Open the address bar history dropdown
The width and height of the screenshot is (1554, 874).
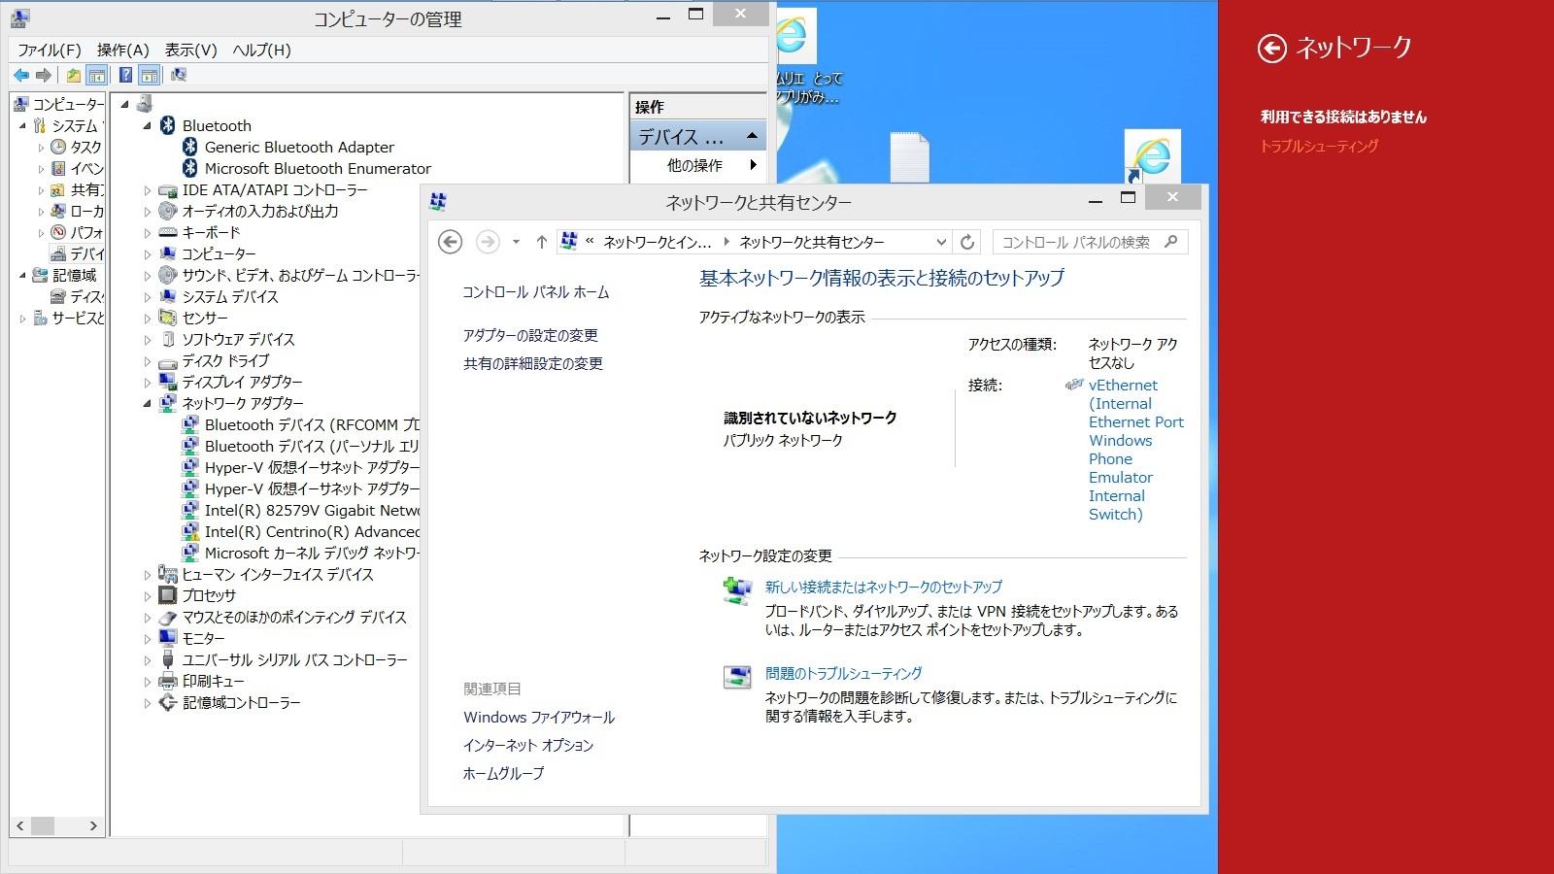[940, 242]
